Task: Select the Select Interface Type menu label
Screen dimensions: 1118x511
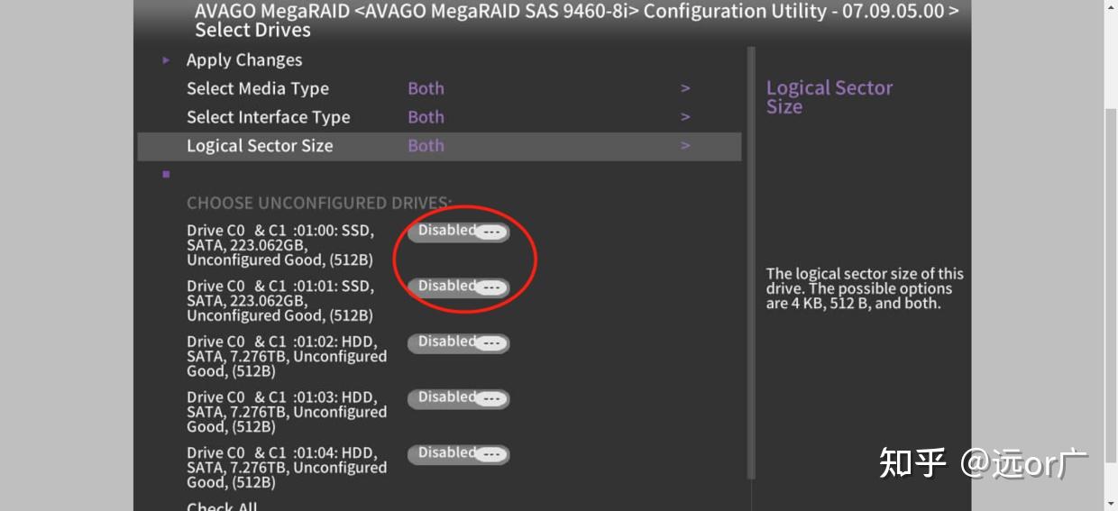Action: [x=268, y=117]
